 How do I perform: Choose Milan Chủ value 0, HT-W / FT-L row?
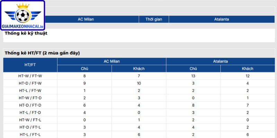click(84, 120)
